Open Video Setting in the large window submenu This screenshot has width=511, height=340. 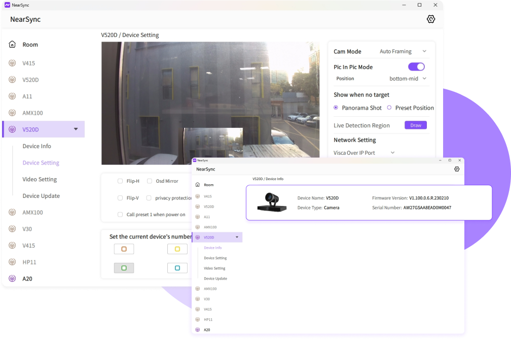click(x=40, y=179)
